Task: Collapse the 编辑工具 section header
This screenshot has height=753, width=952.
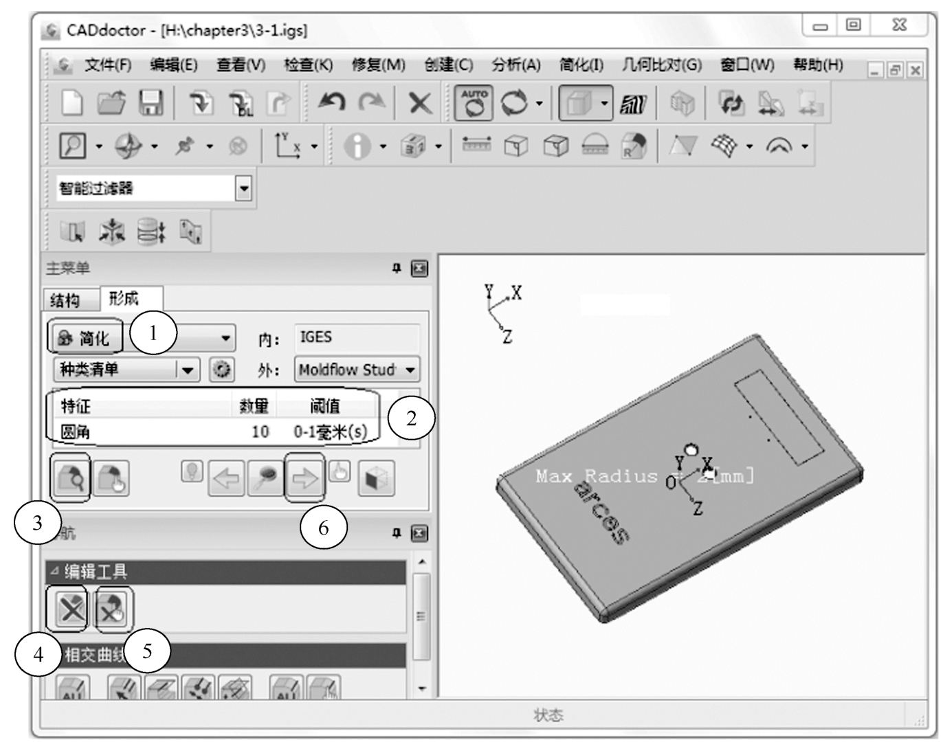Action: [x=55, y=572]
